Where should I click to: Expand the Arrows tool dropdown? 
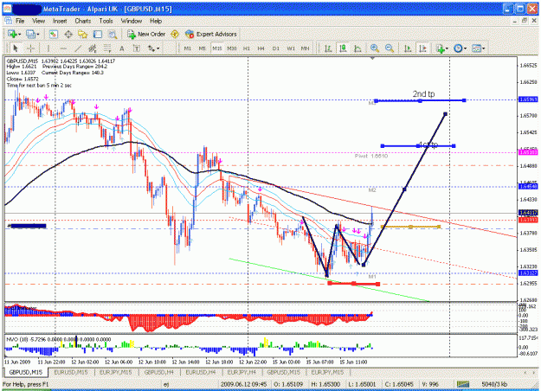point(158,48)
